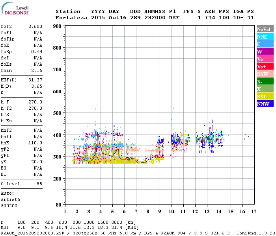Screen dimensions: 276x236
Task: Click the C-level value 55
Action: (x=39, y=184)
